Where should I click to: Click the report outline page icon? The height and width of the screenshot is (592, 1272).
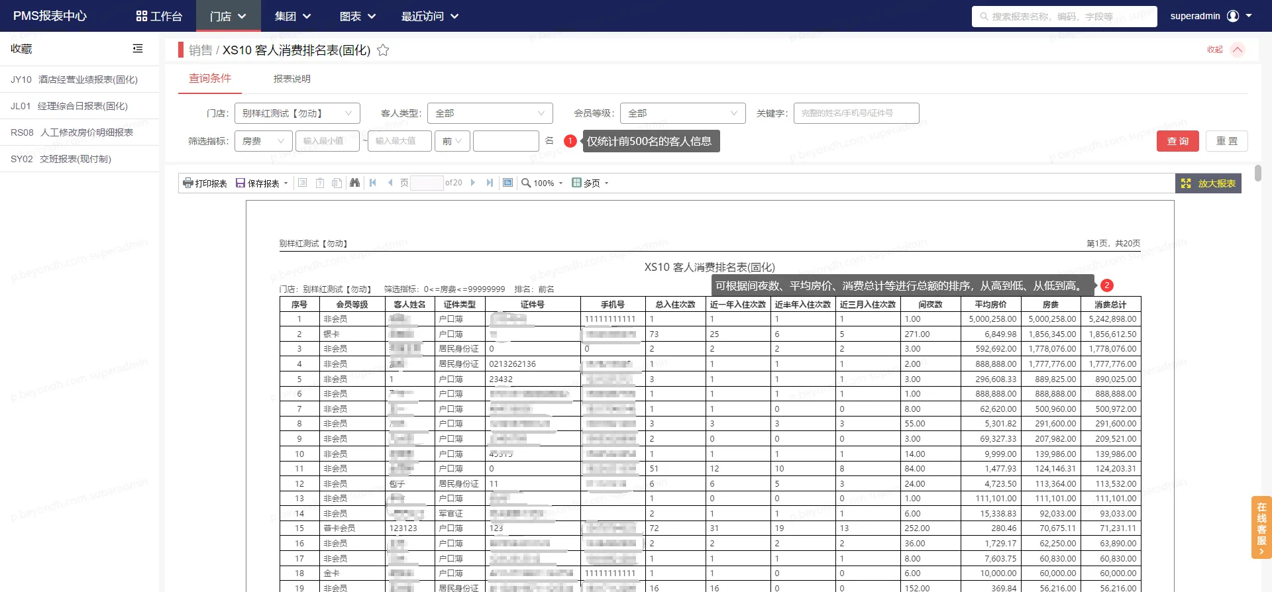tap(303, 183)
